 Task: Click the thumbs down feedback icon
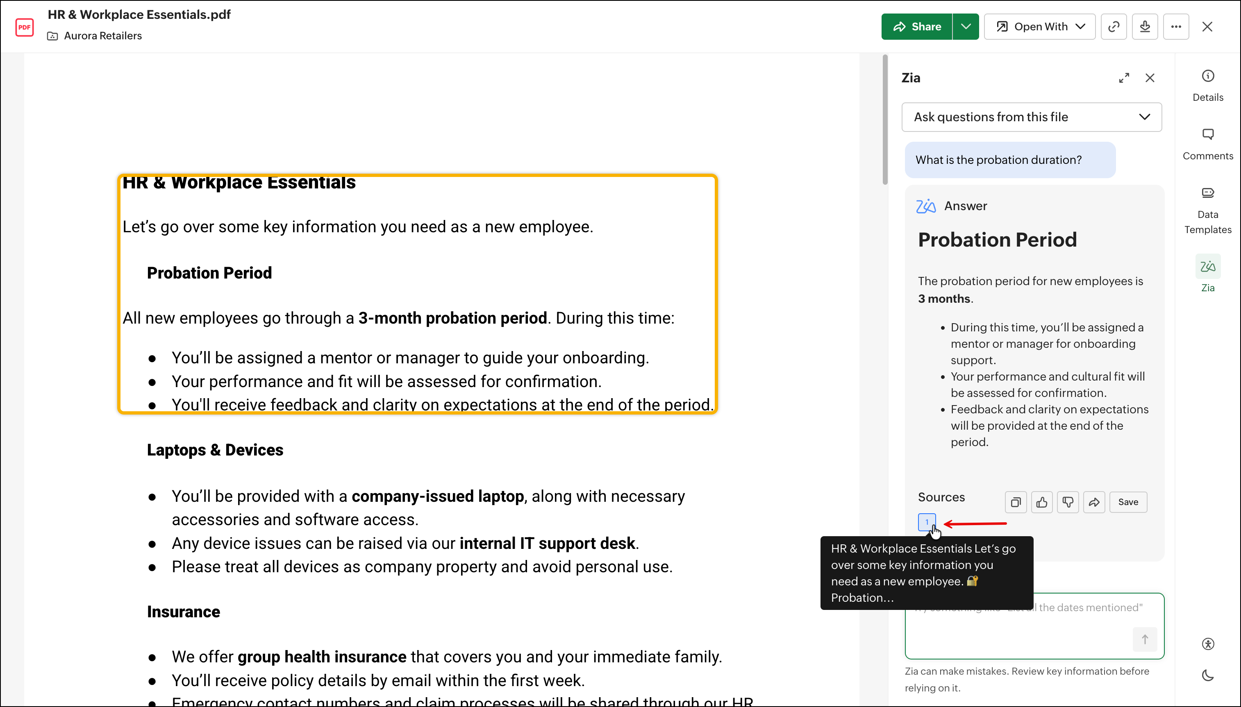click(x=1068, y=502)
